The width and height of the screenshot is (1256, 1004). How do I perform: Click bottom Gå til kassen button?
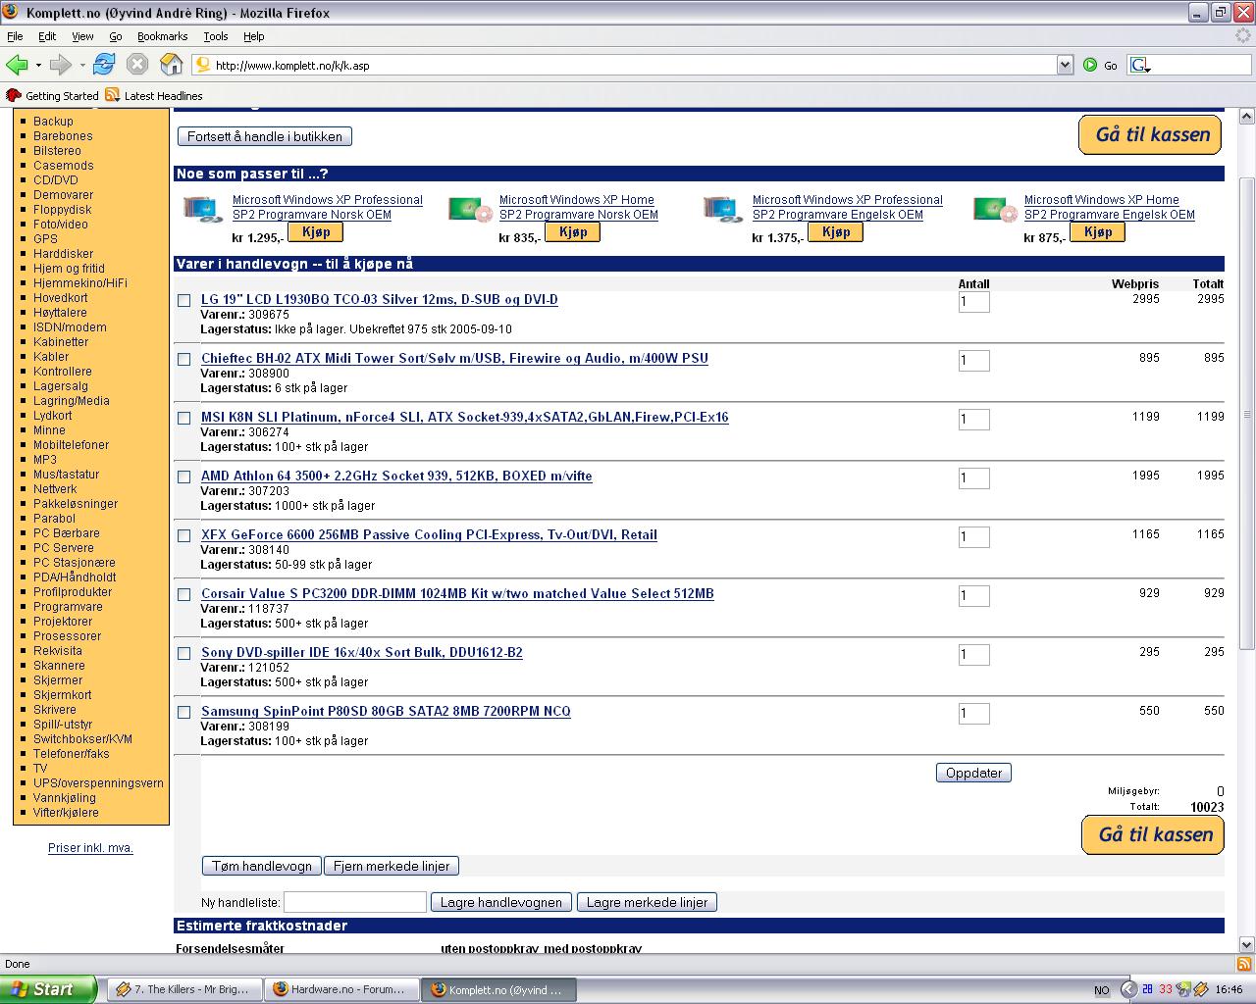[x=1153, y=834]
